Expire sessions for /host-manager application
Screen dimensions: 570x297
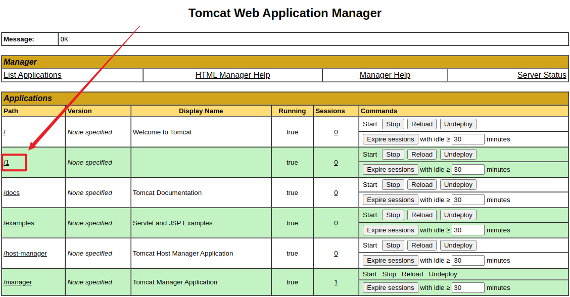tap(391, 260)
